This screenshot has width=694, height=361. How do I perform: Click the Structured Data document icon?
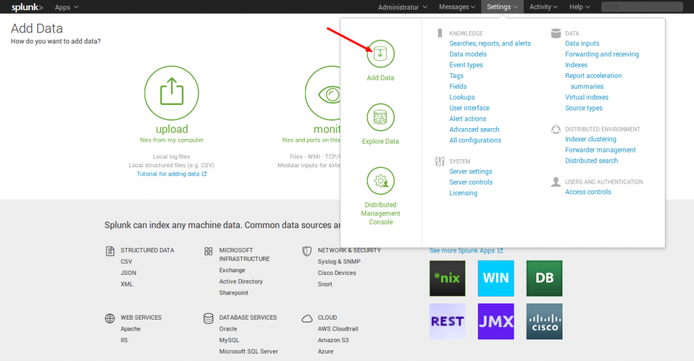click(110, 251)
